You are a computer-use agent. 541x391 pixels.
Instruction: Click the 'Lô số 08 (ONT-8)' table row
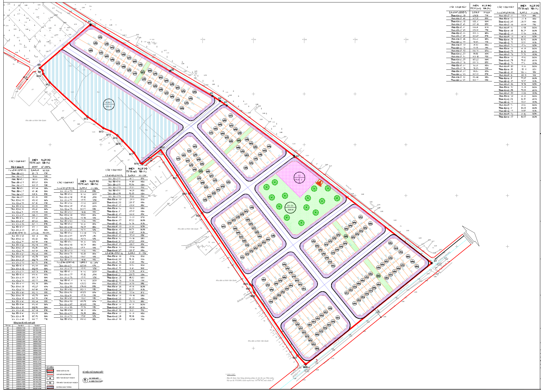(x=517, y=12)
